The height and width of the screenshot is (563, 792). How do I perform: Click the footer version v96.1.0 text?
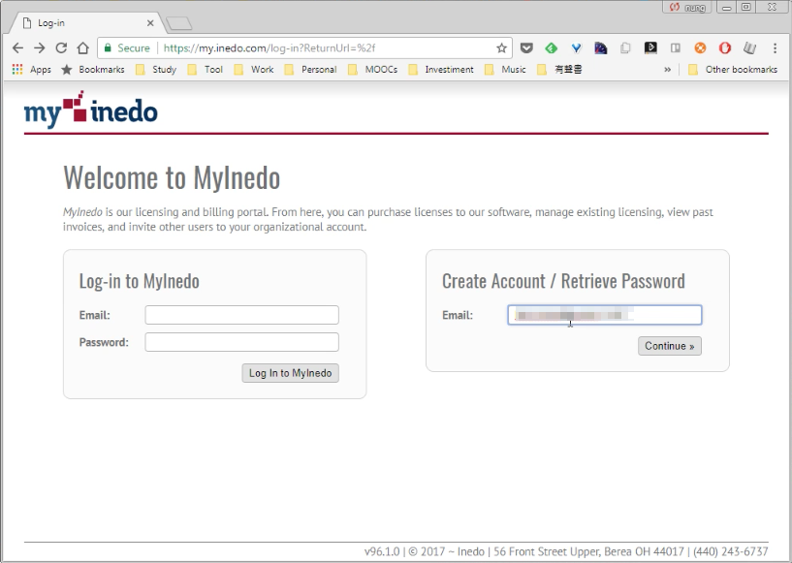(x=382, y=551)
